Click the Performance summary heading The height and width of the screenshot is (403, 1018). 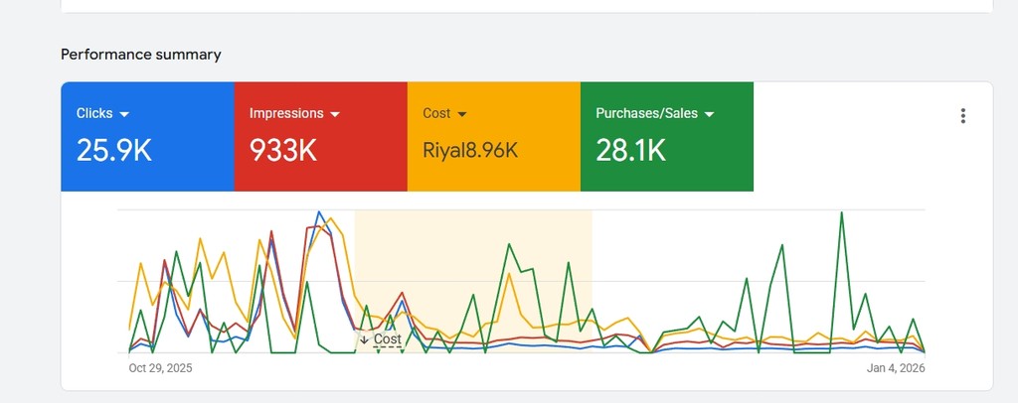click(x=141, y=55)
